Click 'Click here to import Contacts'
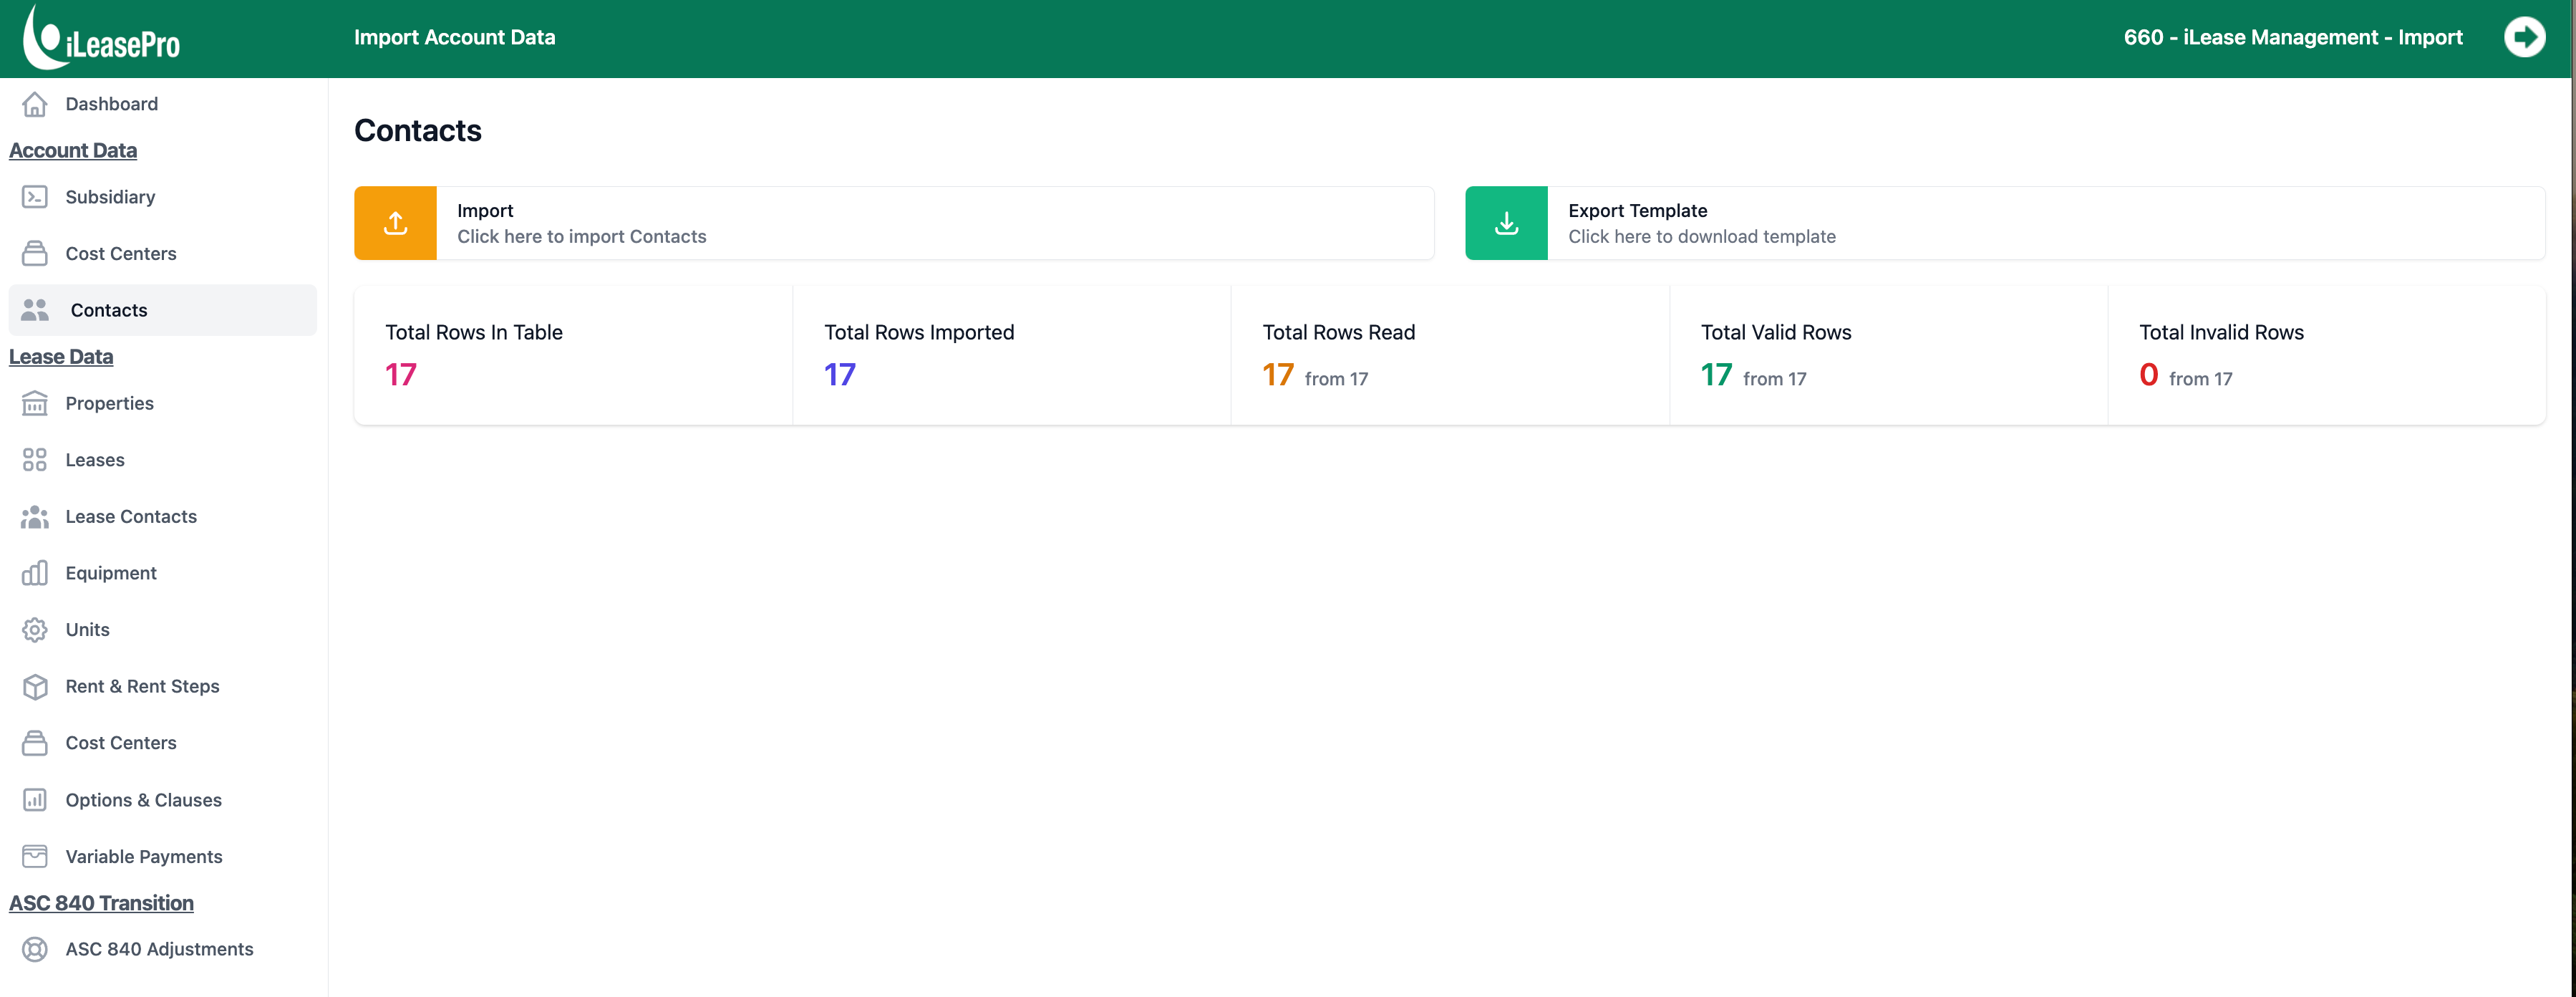This screenshot has width=2576, height=997. pyautogui.click(x=582, y=237)
